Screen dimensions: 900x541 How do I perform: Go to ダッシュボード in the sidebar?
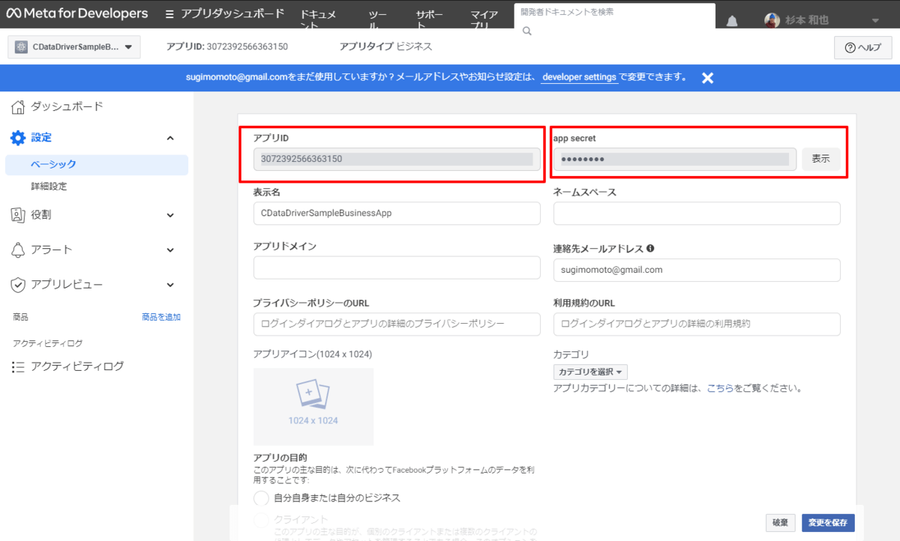pyautogui.click(x=67, y=106)
